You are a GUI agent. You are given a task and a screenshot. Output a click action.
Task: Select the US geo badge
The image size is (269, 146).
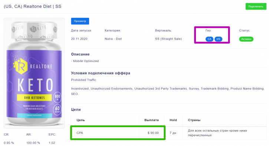(x=218, y=39)
